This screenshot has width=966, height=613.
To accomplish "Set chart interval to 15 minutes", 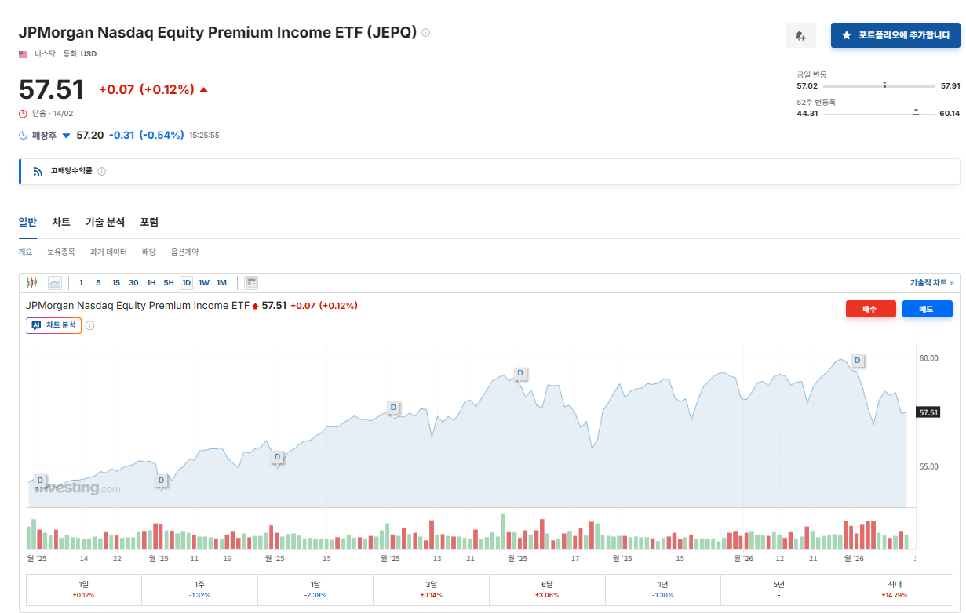I will tap(116, 283).
